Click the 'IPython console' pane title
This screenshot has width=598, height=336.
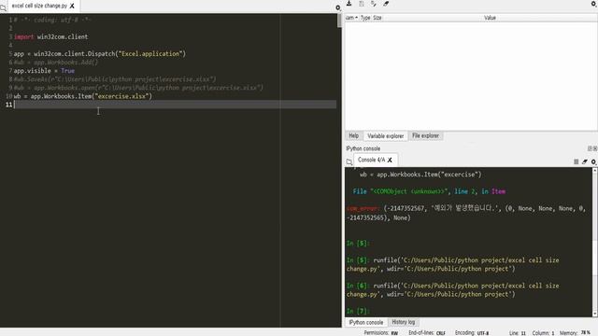click(x=363, y=148)
